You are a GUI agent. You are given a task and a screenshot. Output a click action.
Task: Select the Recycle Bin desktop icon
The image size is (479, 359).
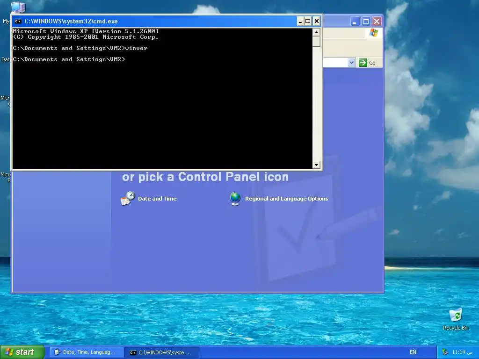click(456, 319)
